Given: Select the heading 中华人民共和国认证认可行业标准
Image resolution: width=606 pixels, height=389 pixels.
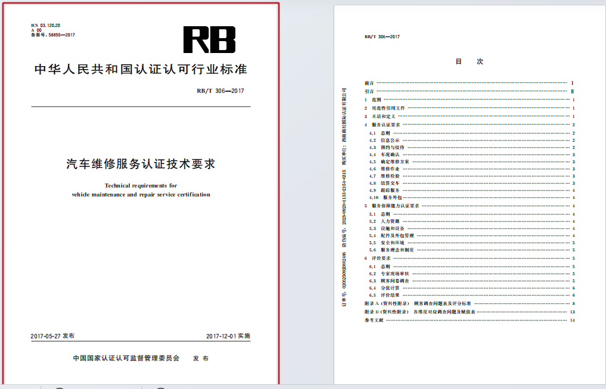Looking at the screenshot, I should click(x=141, y=69).
